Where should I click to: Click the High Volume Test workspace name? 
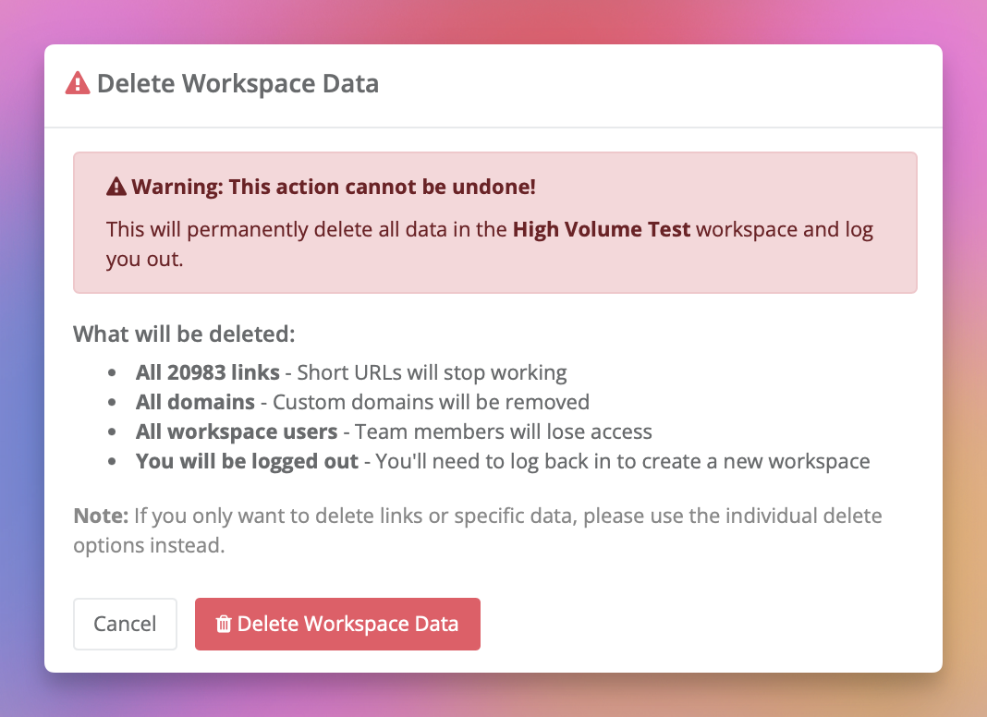pyautogui.click(x=602, y=229)
